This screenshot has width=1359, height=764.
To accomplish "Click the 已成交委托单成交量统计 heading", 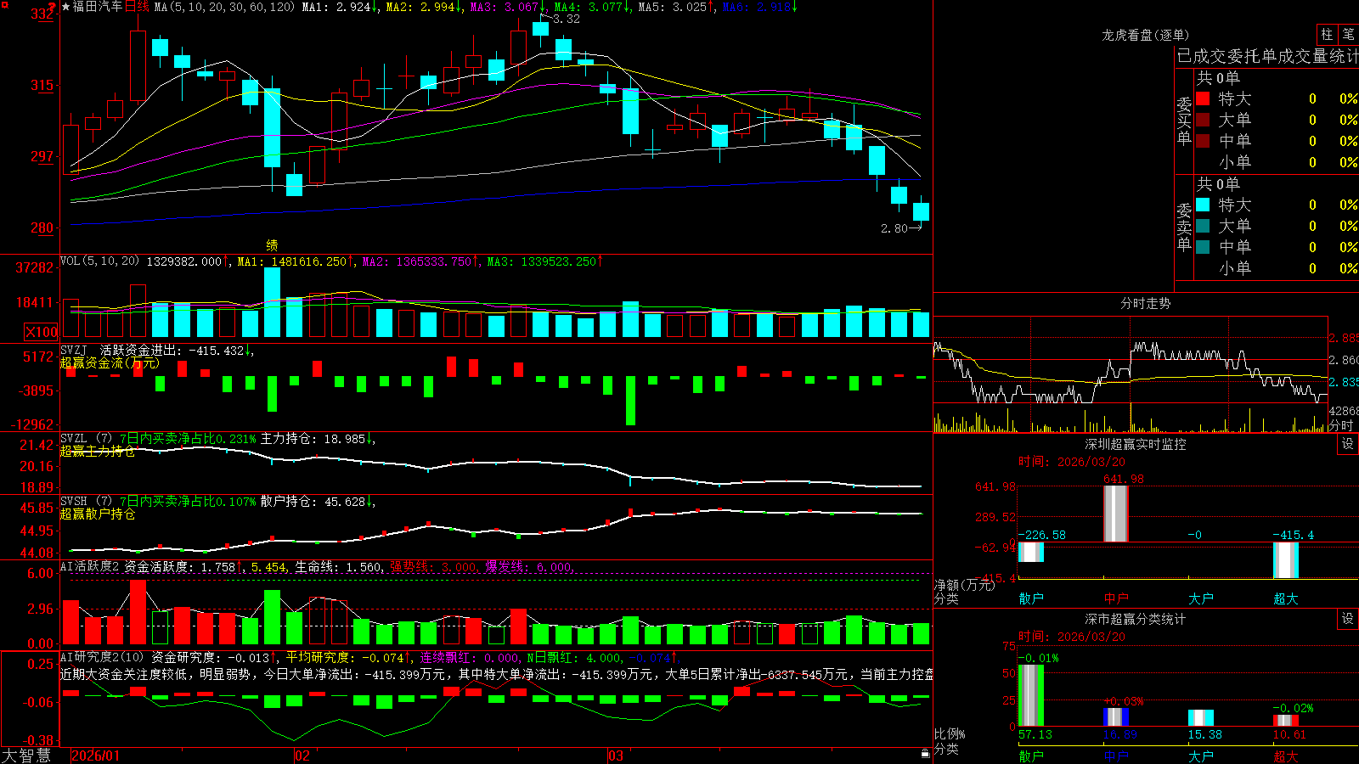I will (x=1267, y=56).
